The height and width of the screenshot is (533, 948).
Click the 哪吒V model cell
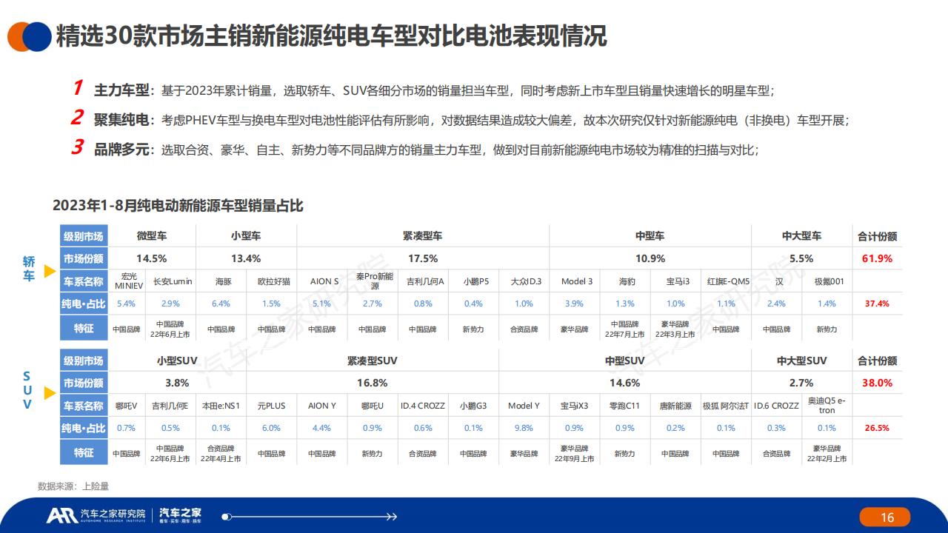coord(126,406)
